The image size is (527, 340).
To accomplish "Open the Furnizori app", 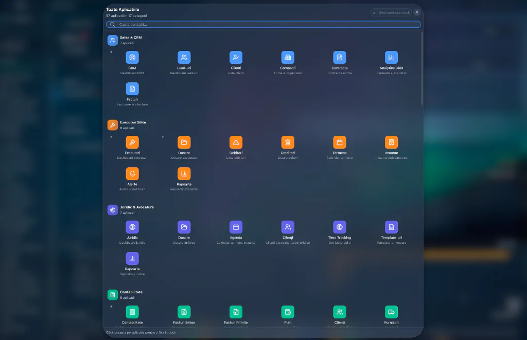I will coord(391,312).
